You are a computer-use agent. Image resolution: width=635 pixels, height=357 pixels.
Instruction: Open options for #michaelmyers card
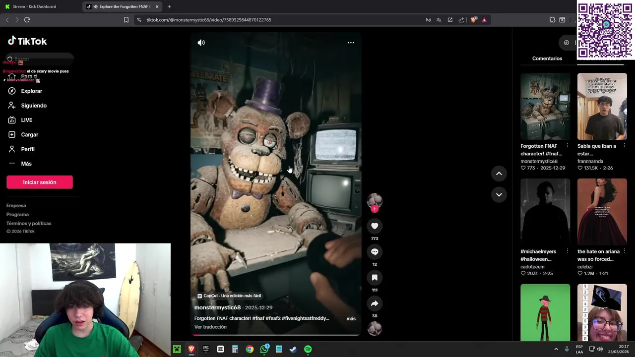click(x=567, y=251)
